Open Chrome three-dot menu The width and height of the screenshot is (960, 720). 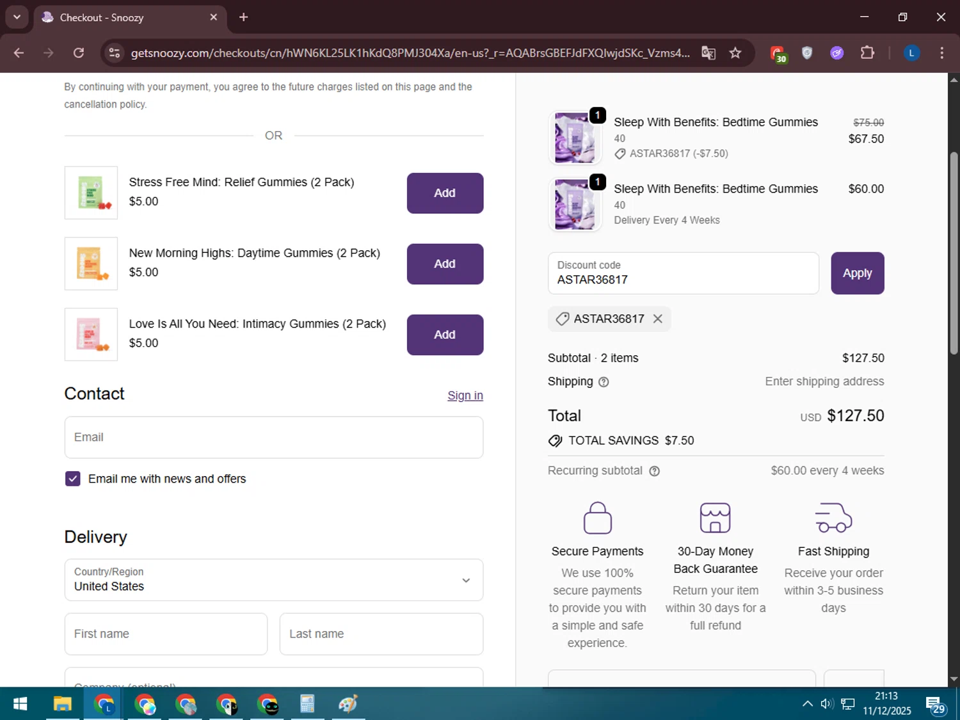(x=941, y=53)
